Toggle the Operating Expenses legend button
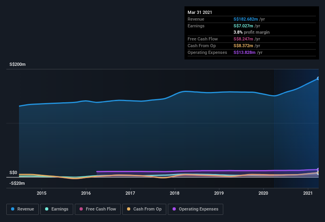 coord(196,209)
